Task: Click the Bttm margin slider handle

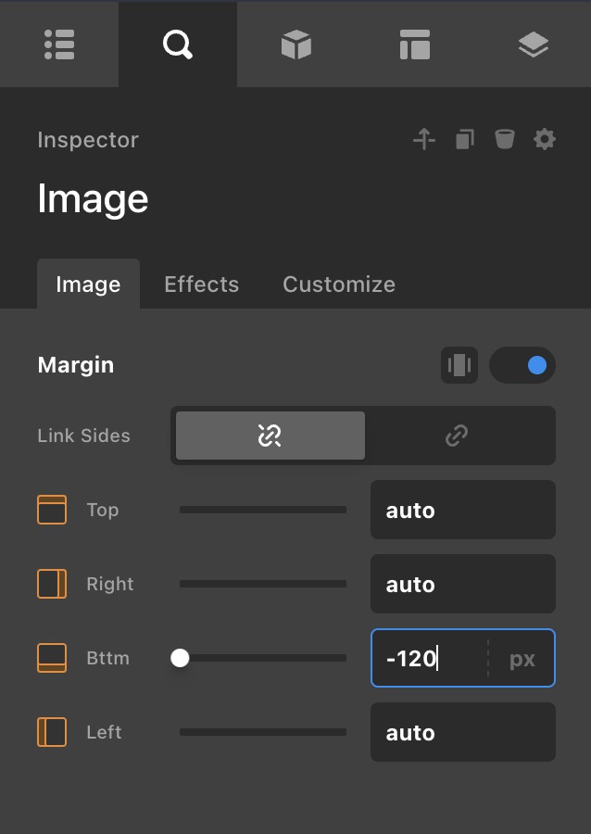Action: tap(180, 658)
